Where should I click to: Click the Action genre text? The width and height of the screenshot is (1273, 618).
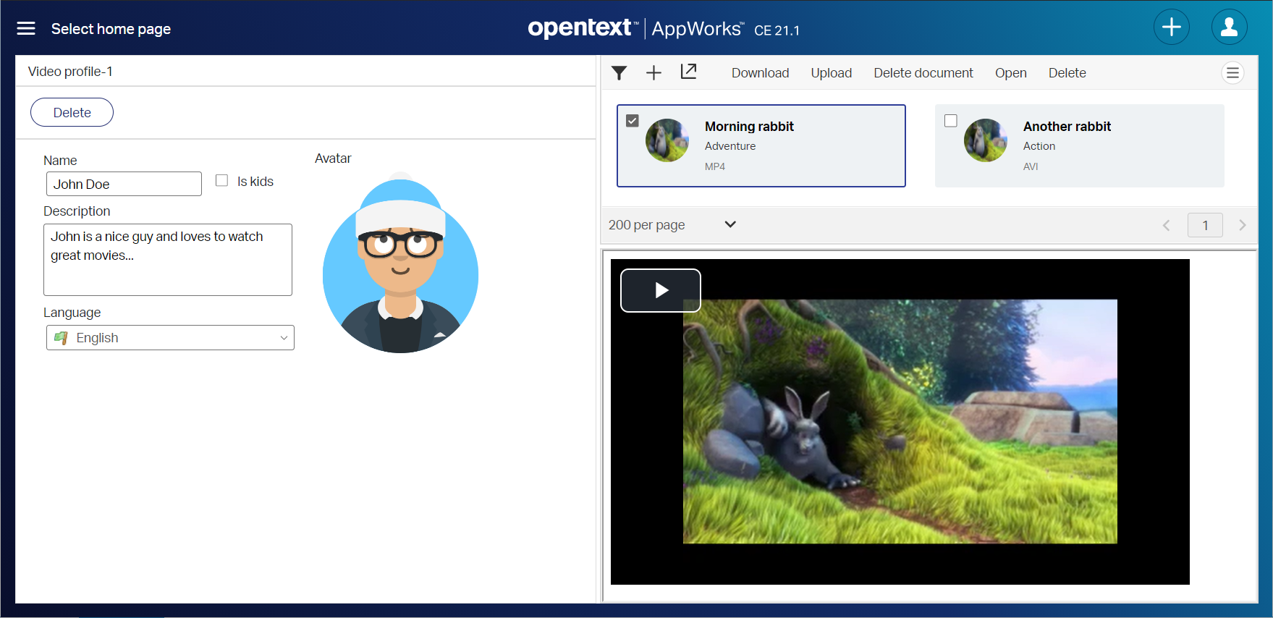pos(1039,146)
